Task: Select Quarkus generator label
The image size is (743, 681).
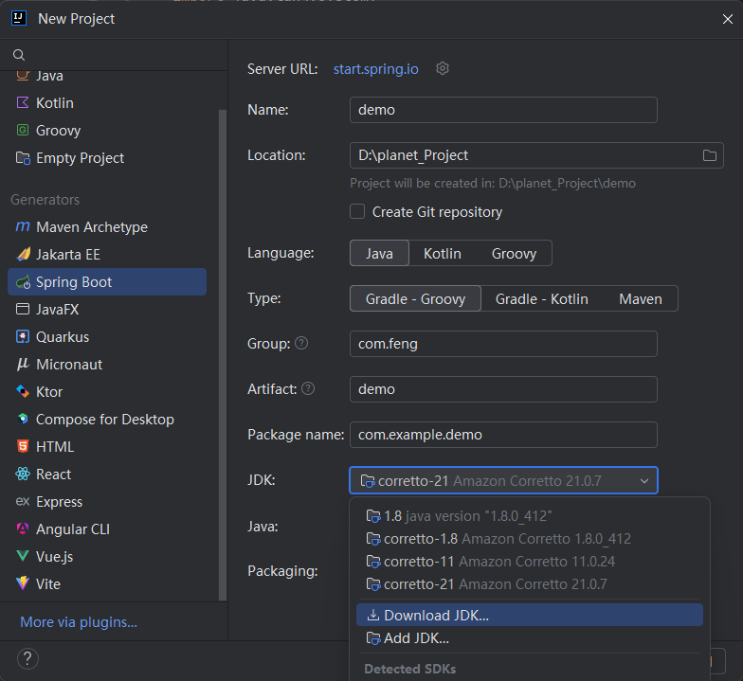Action: 63,337
